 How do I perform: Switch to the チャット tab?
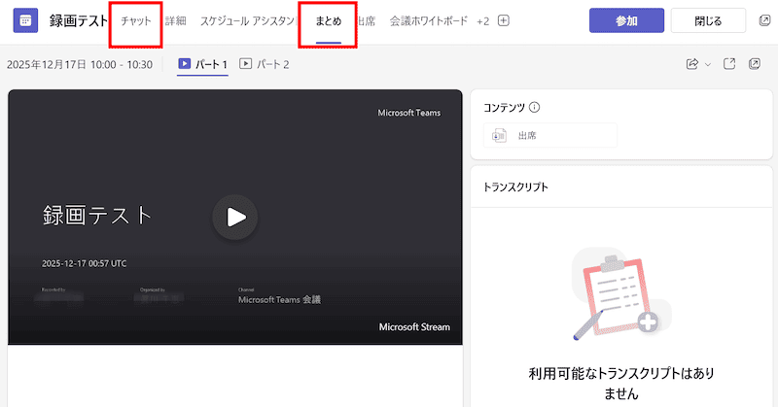[135, 20]
